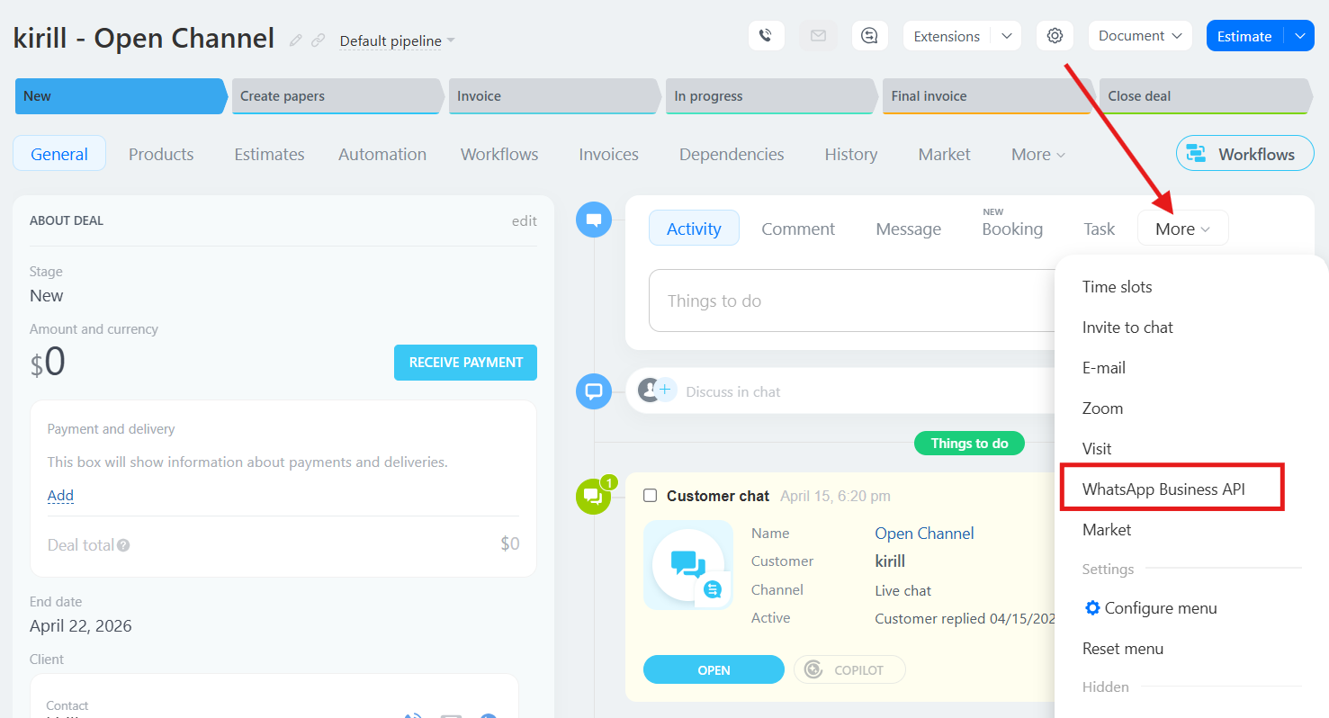Click the pencil icon to rename deal
Image resolution: width=1329 pixels, height=718 pixels.
[x=296, y=40]
